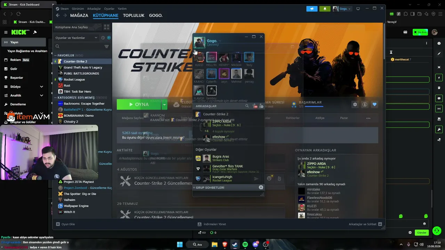445x250 pixels.
Task: Open Windows taskbar search box
Action: click(197, 244)
